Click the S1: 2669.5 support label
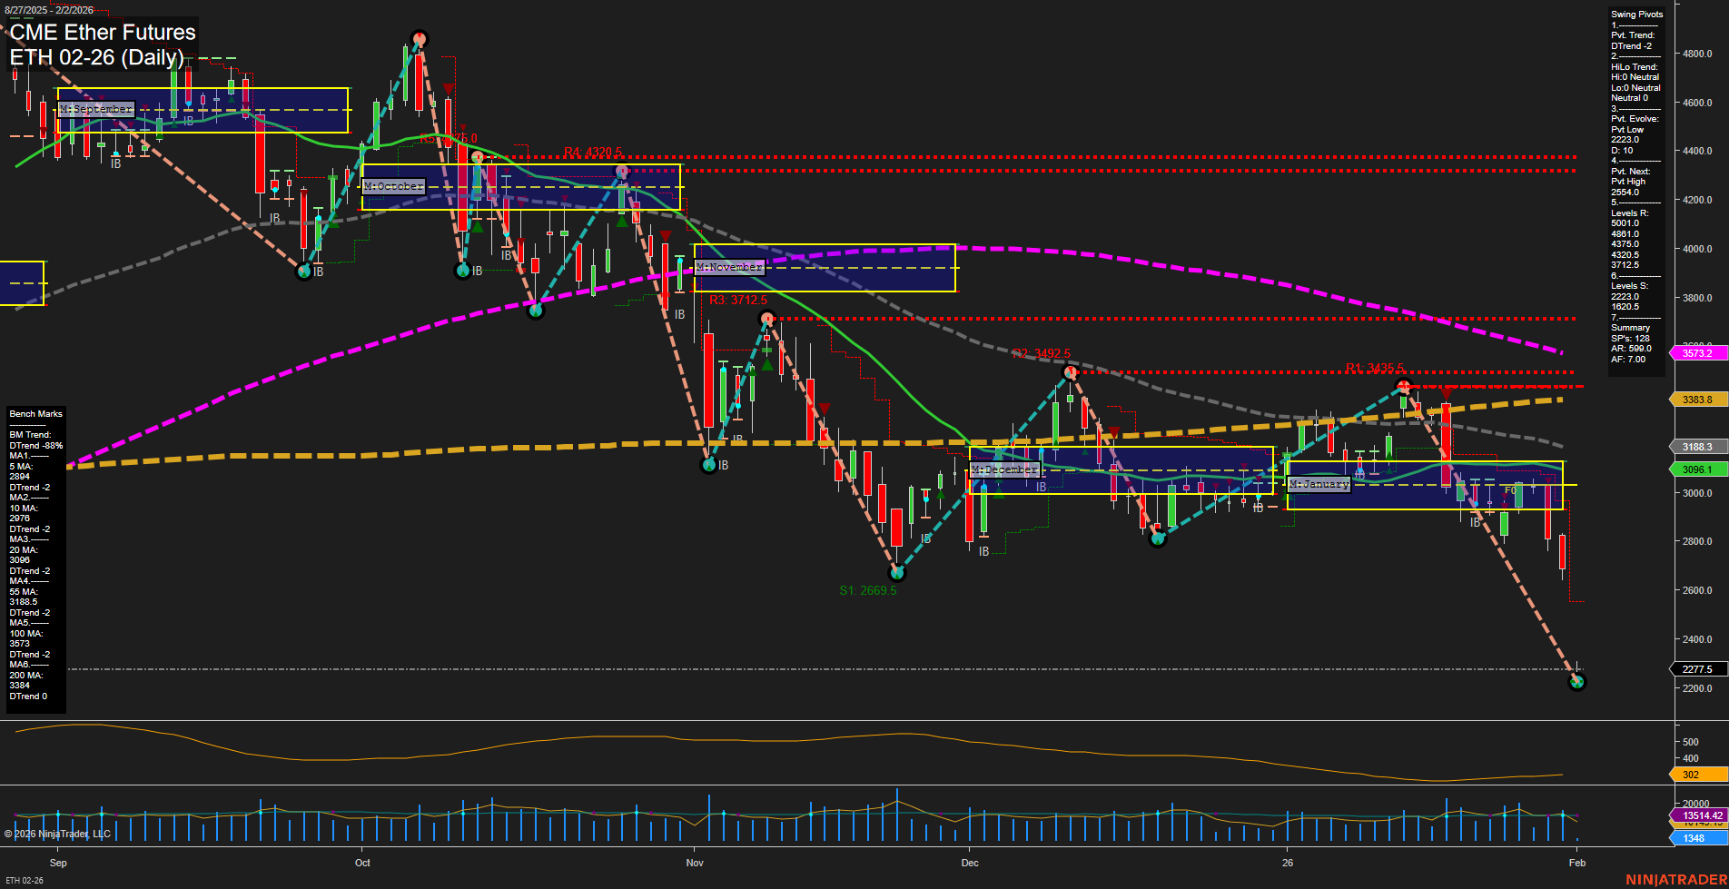The height and width of the screenshot is (889, 1729). (x=868, y=589)
